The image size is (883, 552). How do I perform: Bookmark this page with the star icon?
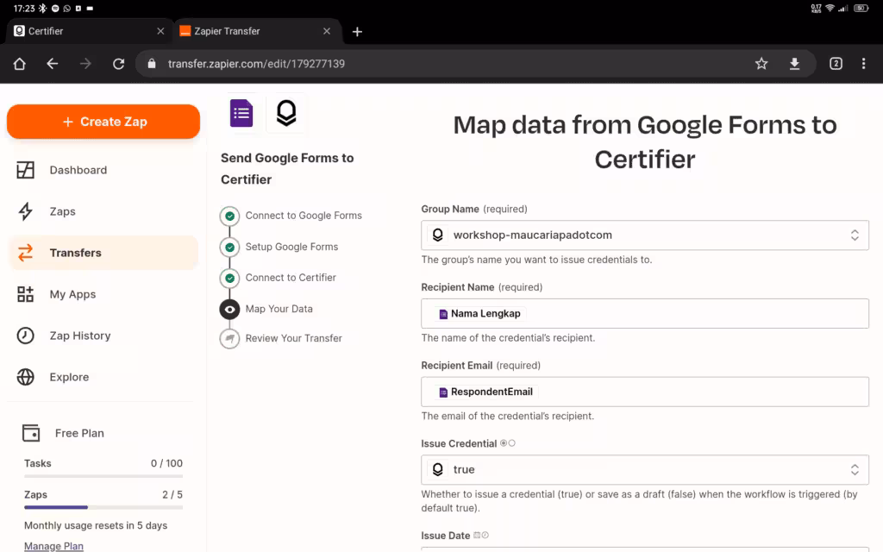click(761, 64)
